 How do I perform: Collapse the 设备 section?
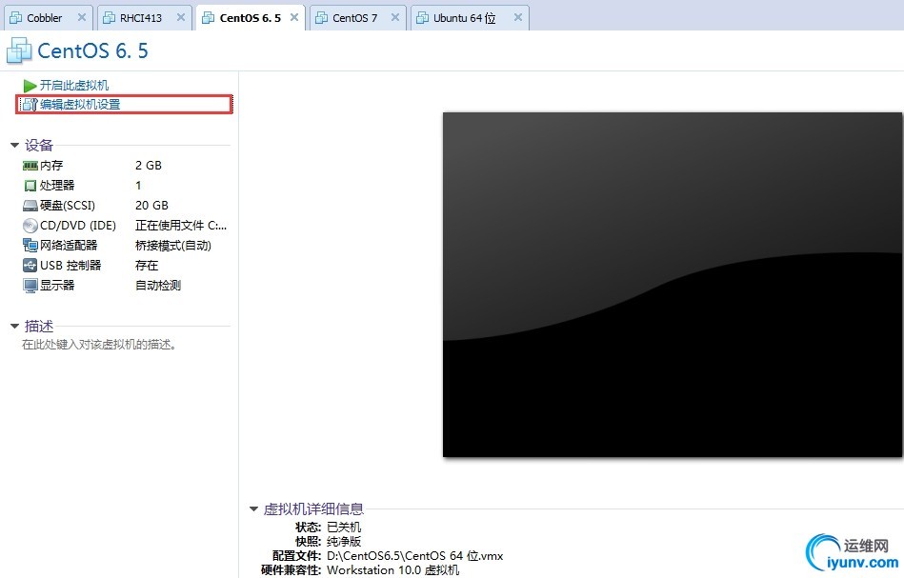tap(15, 146)
